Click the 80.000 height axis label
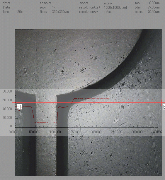Screen dimensions: 165x180 coord(7,91)
